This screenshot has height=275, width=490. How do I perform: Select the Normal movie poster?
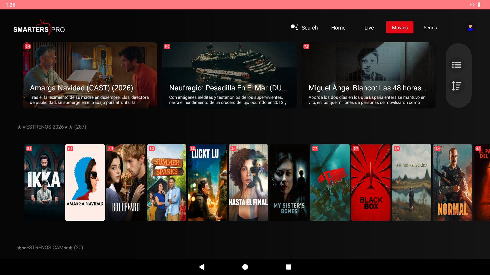point(452,183)
